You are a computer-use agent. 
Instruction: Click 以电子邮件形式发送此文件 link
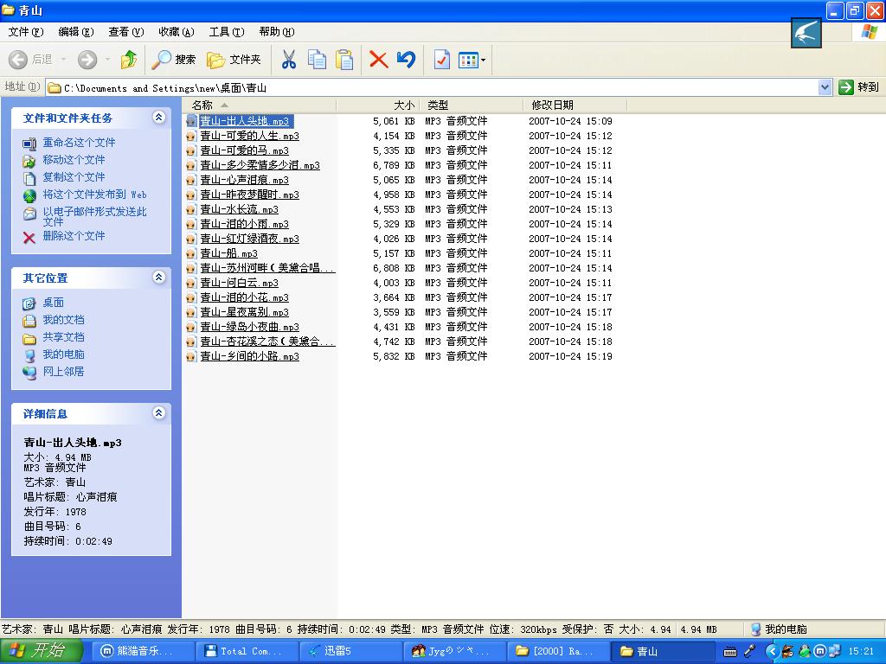tap(95, 216)
